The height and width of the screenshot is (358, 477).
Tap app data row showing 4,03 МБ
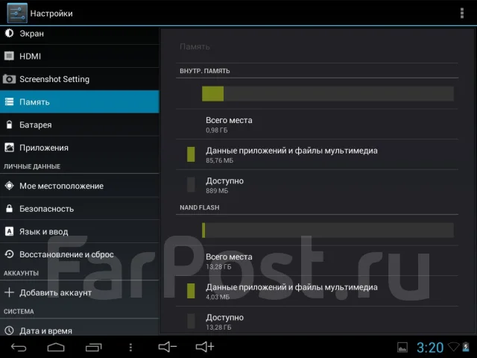point(317,291)
